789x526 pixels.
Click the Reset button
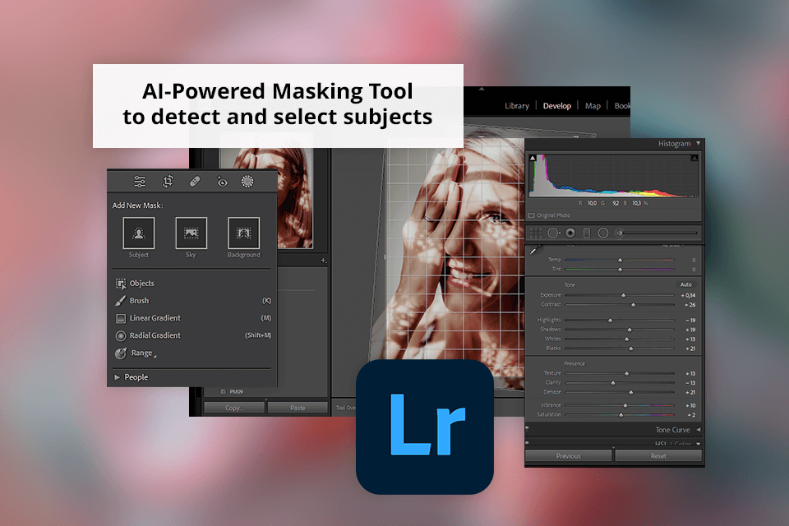click(x=658, y=456)
